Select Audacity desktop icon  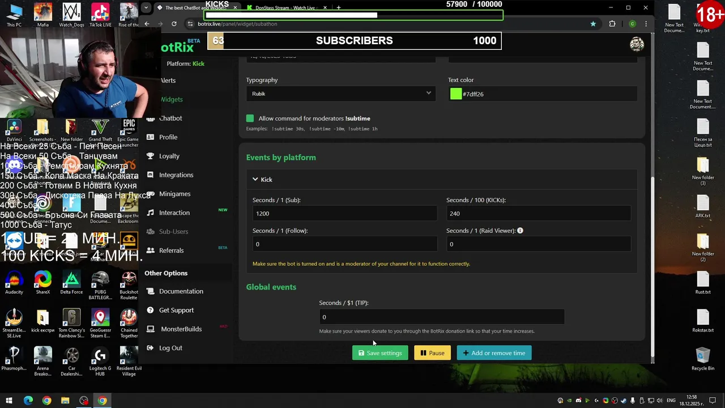click(14, 283)
